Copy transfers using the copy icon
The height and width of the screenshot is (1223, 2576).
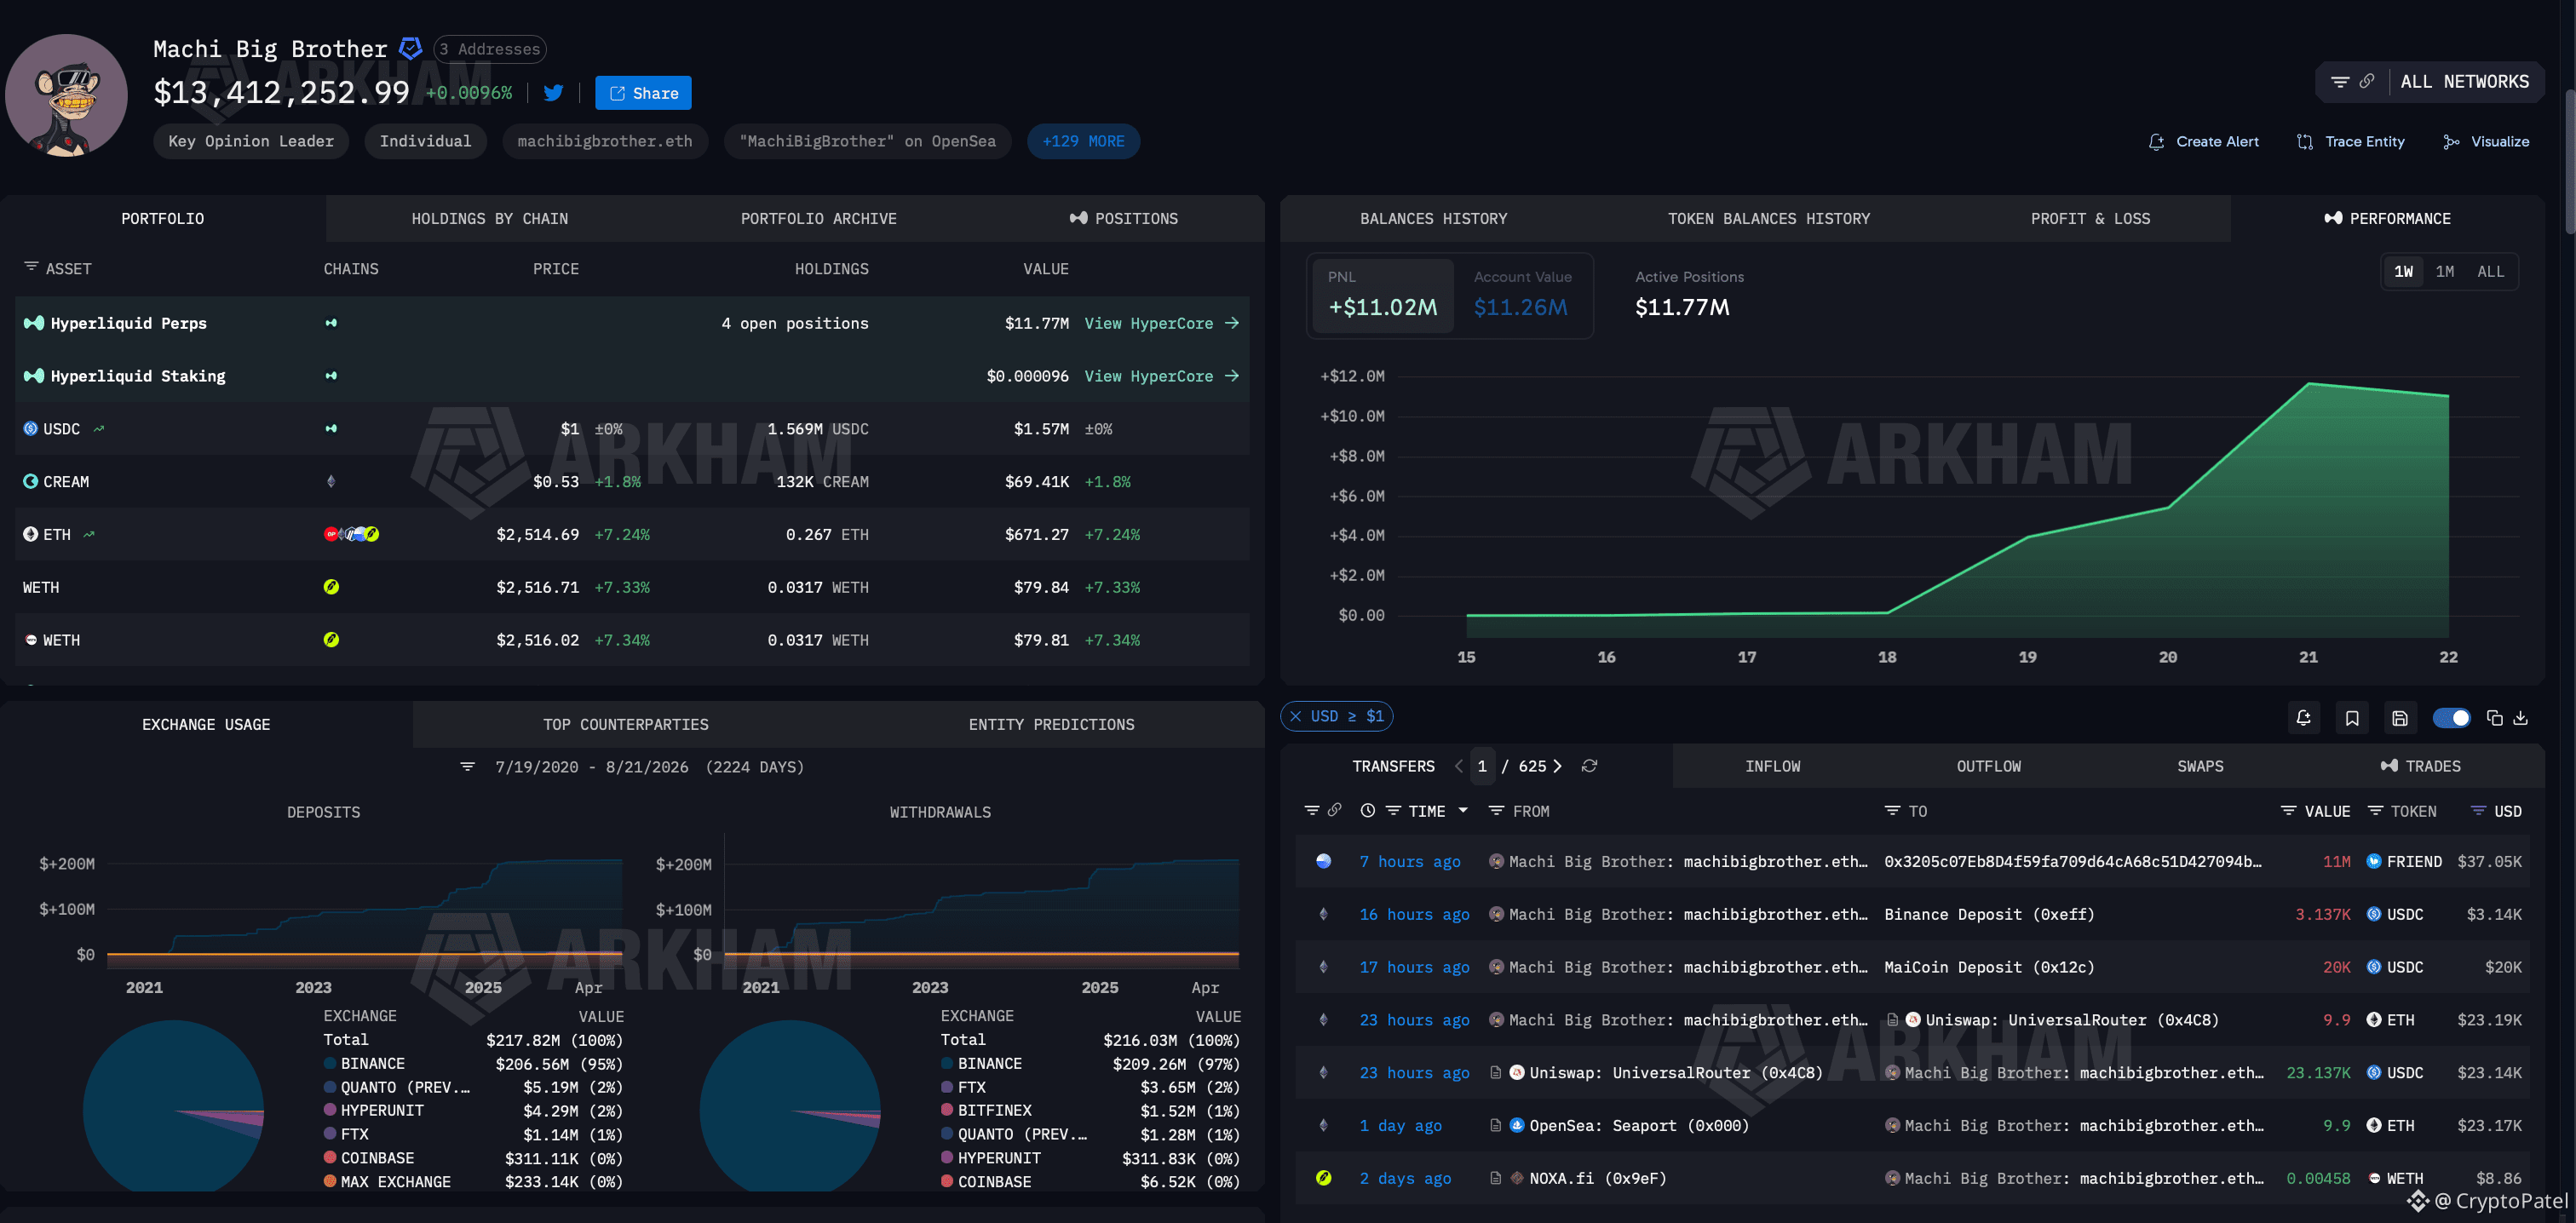click(2494, 717)
